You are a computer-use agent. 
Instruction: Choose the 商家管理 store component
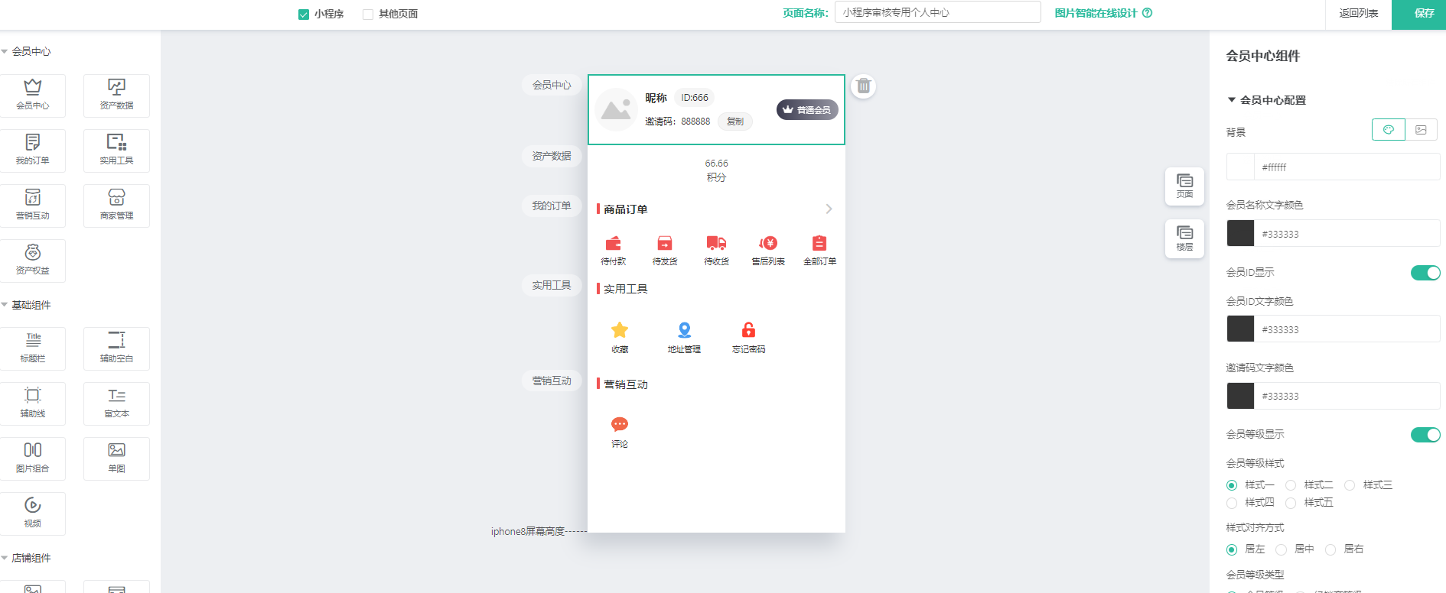point(116,205)
